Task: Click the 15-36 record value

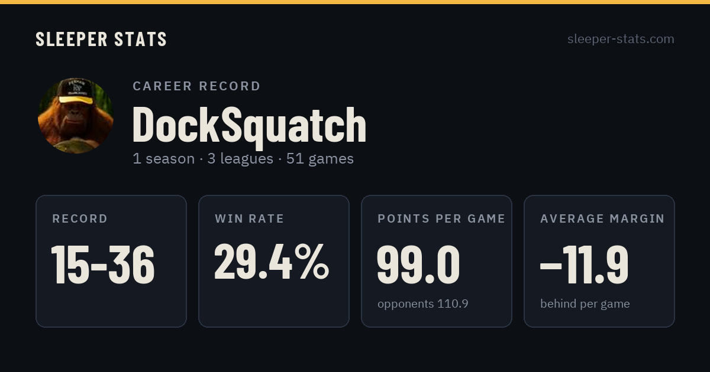Action: (103, 265)
